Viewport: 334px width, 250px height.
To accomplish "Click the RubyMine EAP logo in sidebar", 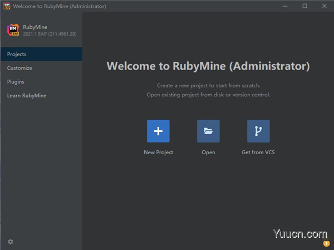I will [x=13, y=30].
